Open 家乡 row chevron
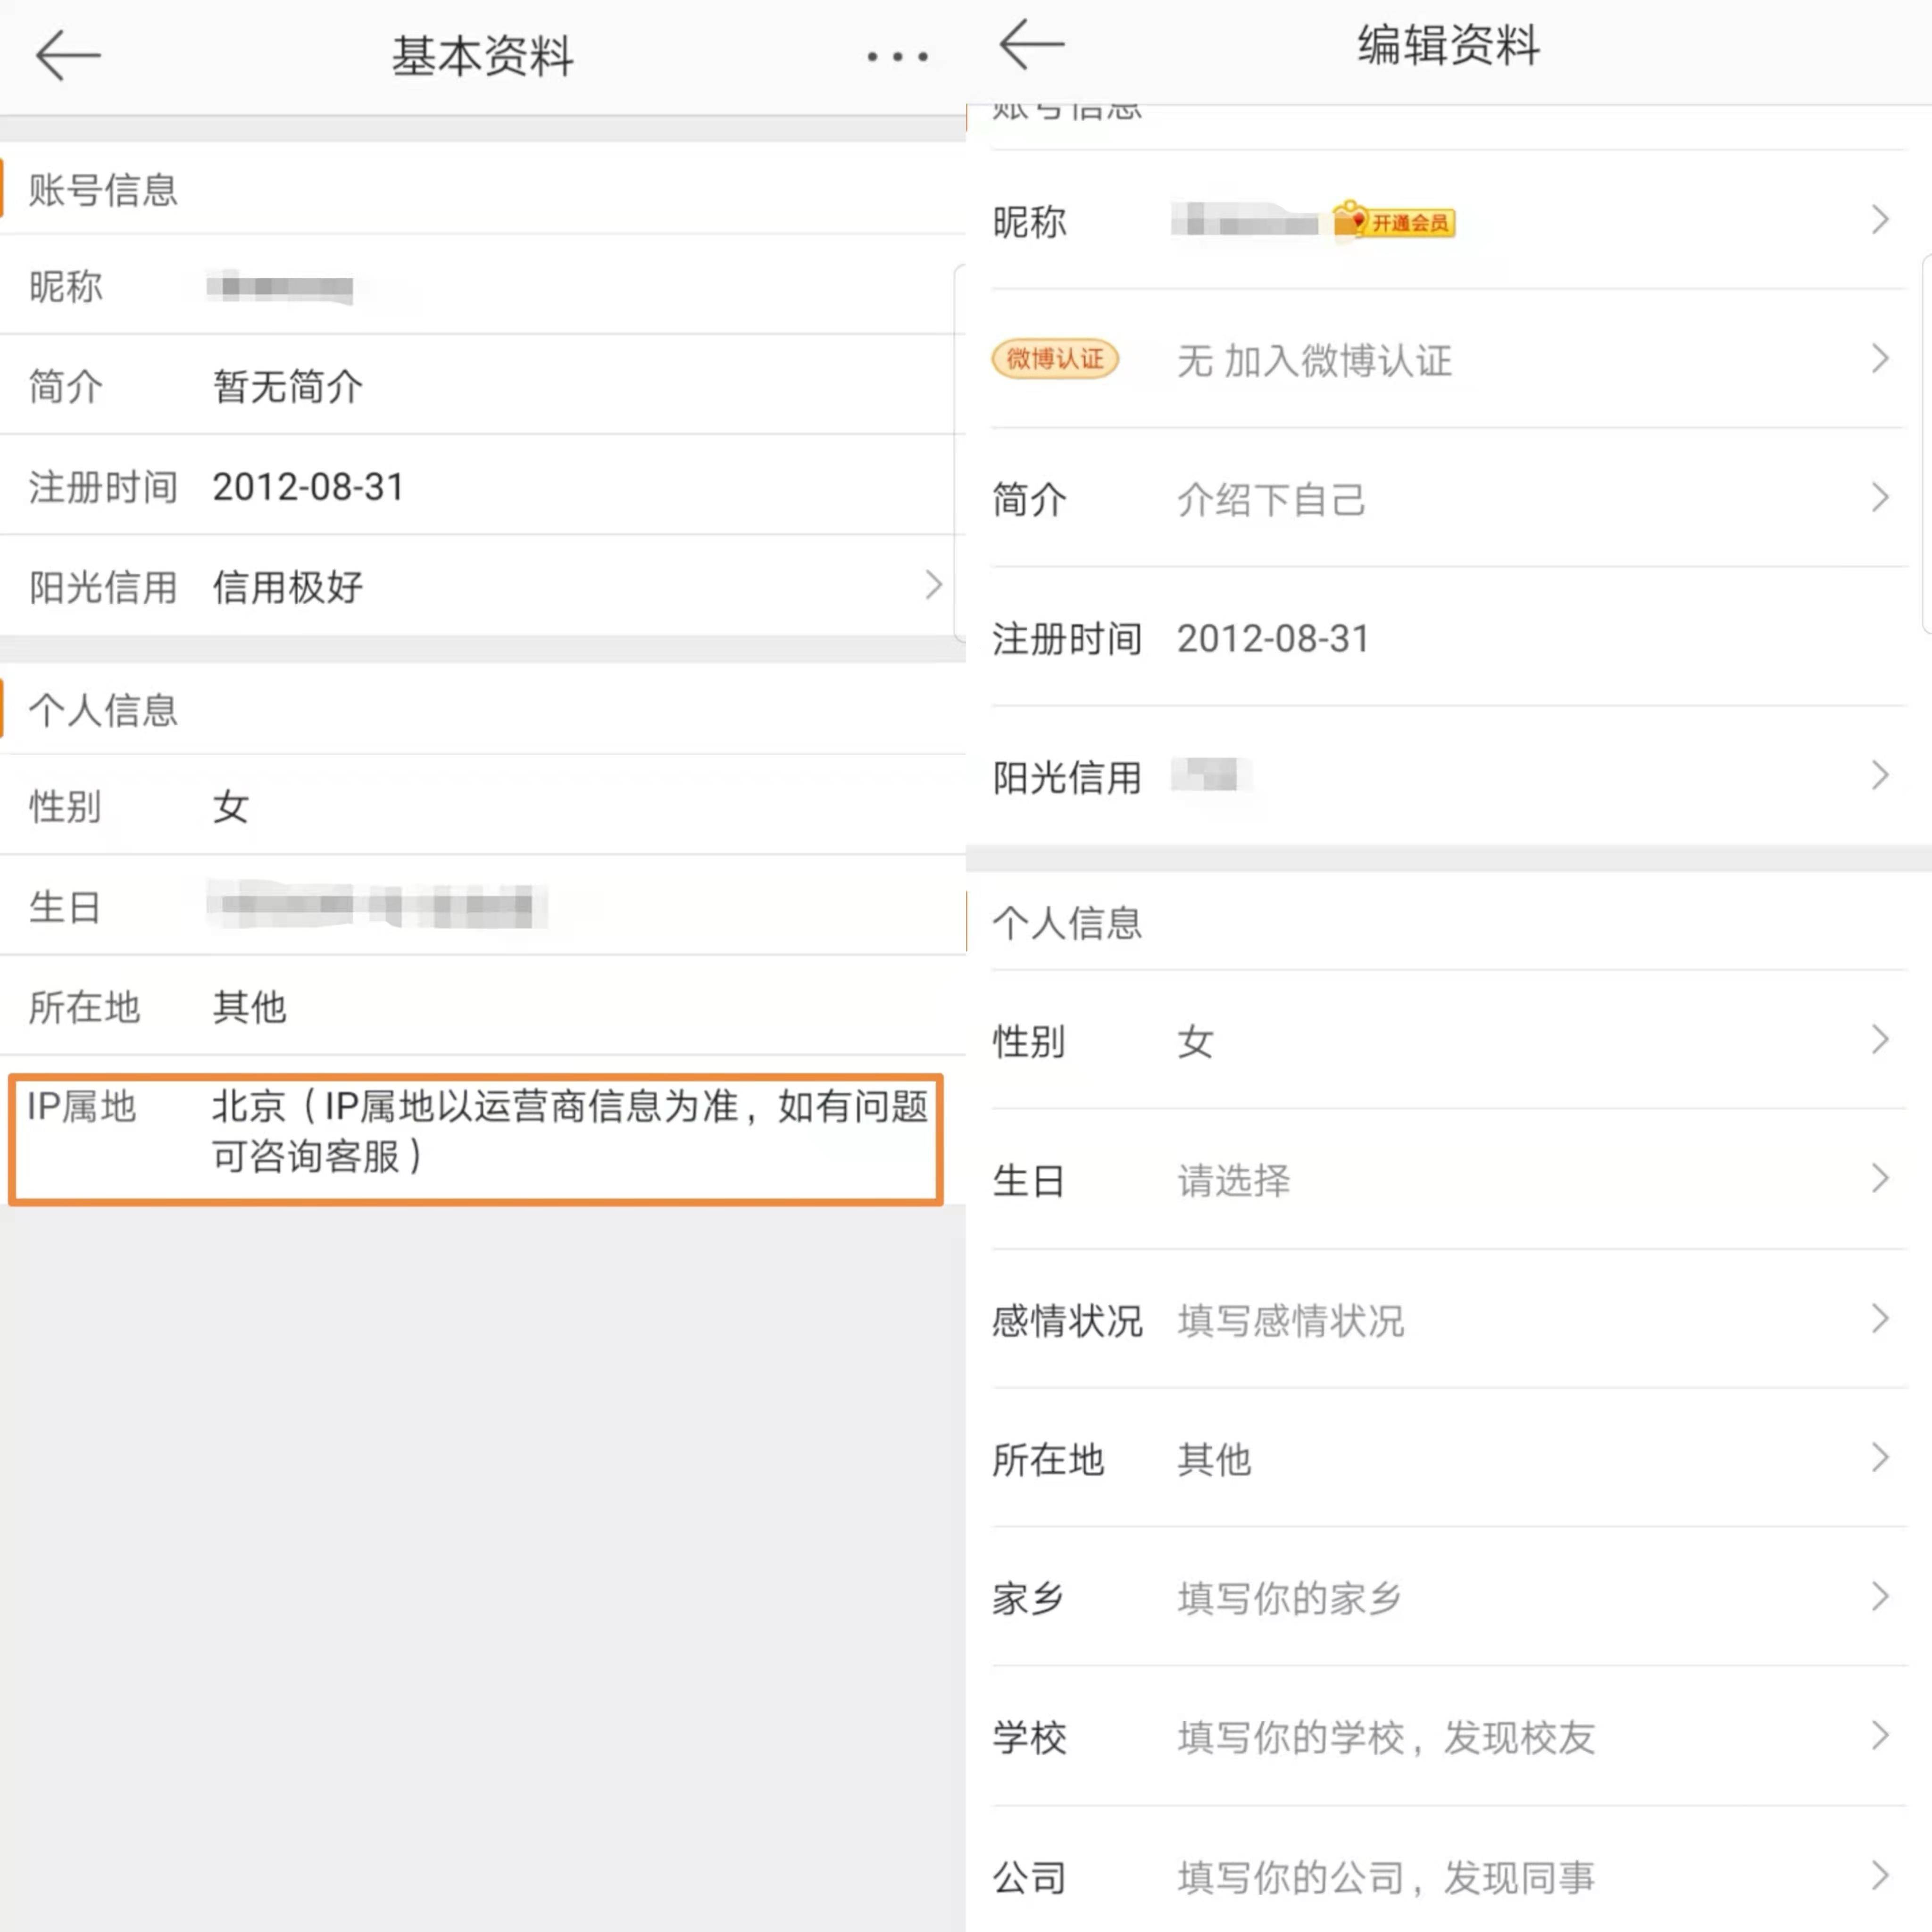This screenshot has width=1932, height=1932. coord(1880,1598)
